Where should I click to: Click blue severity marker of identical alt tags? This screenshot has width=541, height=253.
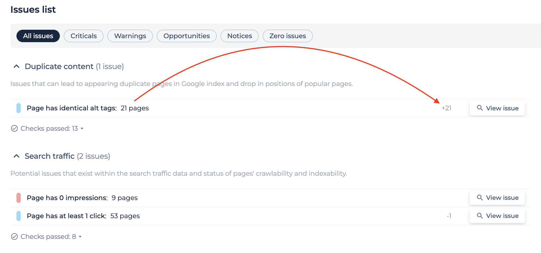click(x=18, y=108)
